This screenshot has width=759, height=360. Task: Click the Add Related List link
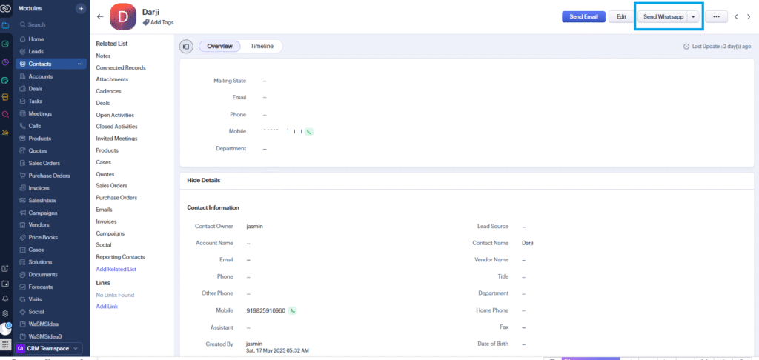click(x=116, y=269)
